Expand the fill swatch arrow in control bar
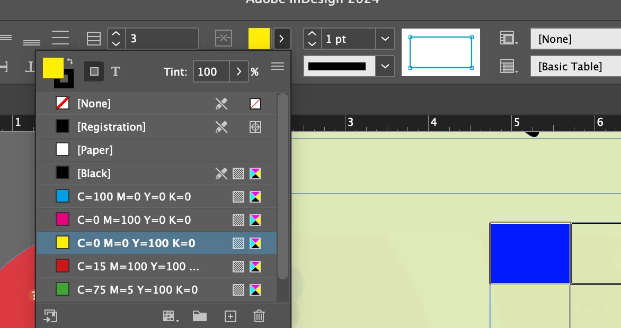The height and width of the screenshot is (328, 621). click(281, 39)
